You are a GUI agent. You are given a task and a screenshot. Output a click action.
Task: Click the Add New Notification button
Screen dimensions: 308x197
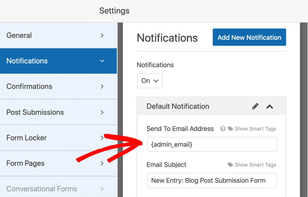[249, 37]
